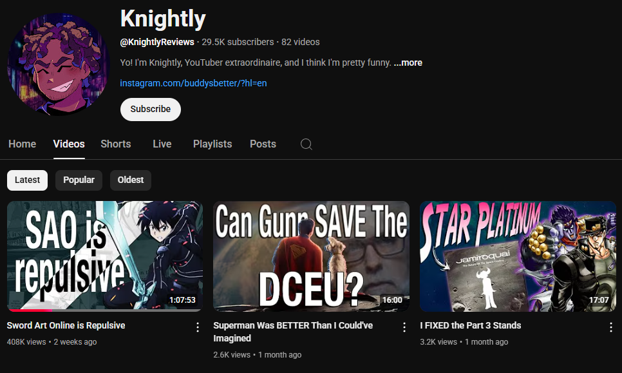Open the three-dot menu for Superman video

point(404,327)
